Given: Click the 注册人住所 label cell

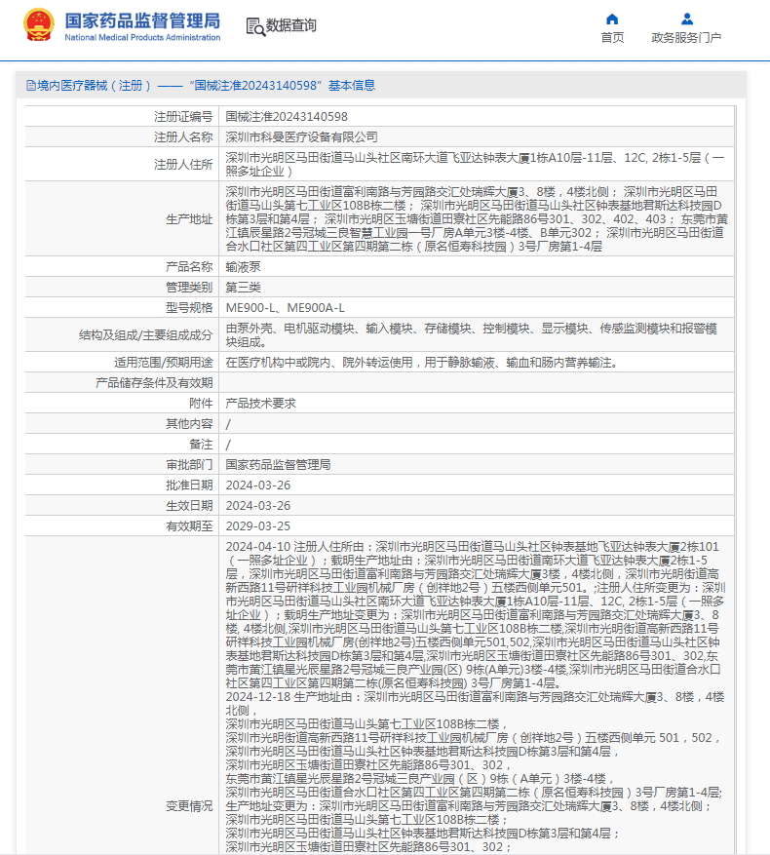Looking at the screenshot, I should (122, 165).
